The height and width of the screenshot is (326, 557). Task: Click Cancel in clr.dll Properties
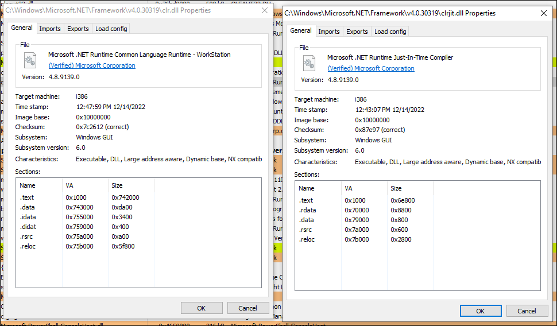tap(247, 308)
